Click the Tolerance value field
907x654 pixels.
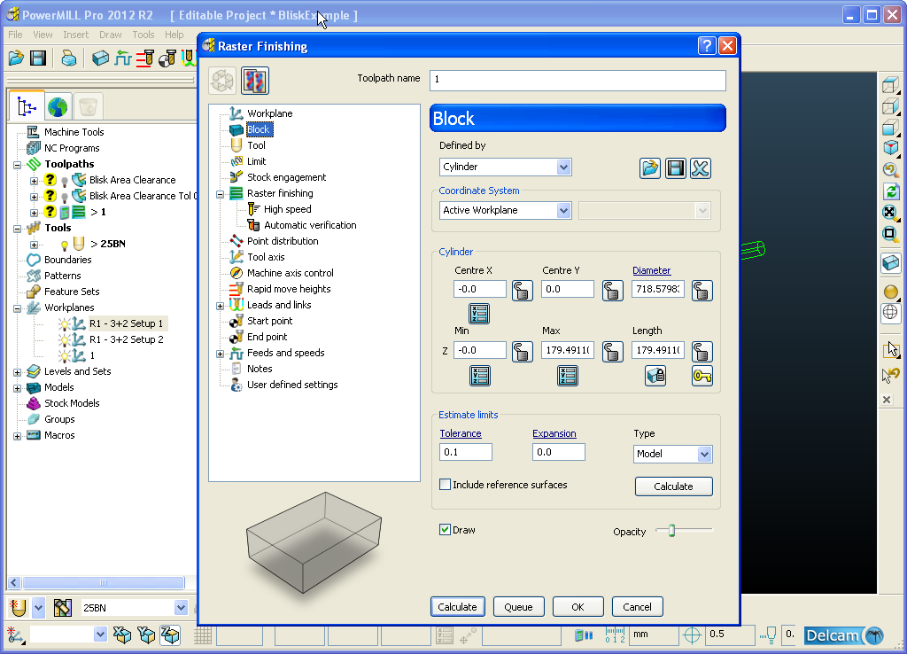[466, 452]
